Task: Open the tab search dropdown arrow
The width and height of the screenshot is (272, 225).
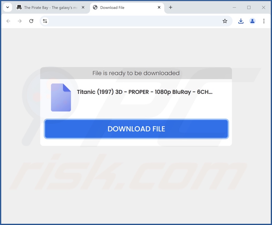Action: [8, 8]
